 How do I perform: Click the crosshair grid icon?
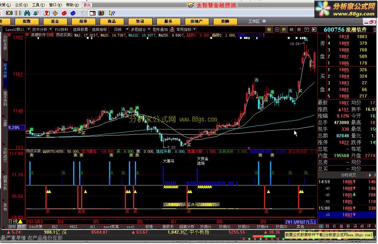pos(277,30)
